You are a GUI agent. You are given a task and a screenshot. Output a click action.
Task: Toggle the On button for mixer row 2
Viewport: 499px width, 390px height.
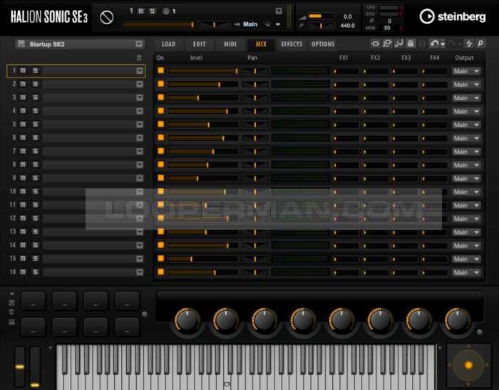pos(160,84)
